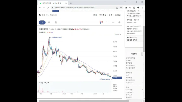
Task: Click help icon next to 배당수익률
Action: click(135, 34)
